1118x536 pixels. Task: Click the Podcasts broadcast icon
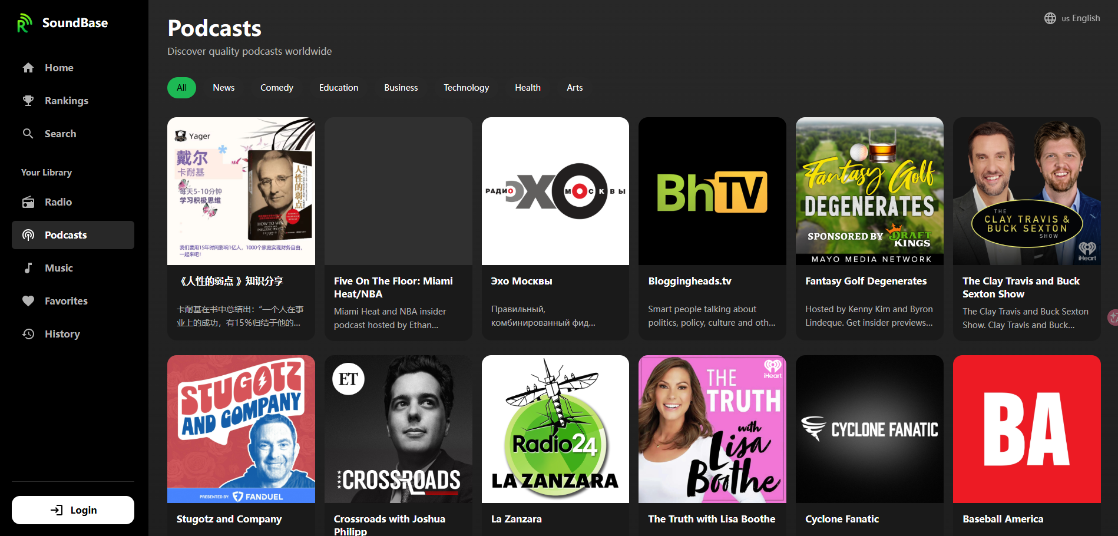pos(28,235)
